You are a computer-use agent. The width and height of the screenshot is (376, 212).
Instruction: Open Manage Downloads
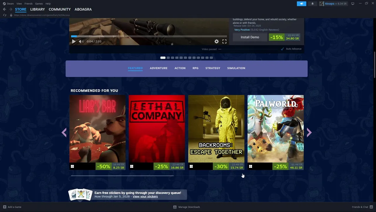[x=189, y=207]
